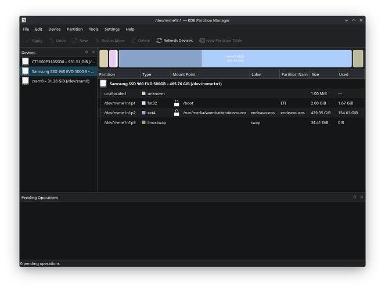385x290 pixels.
Task: Open the Device menu
Action: (54, 29)
